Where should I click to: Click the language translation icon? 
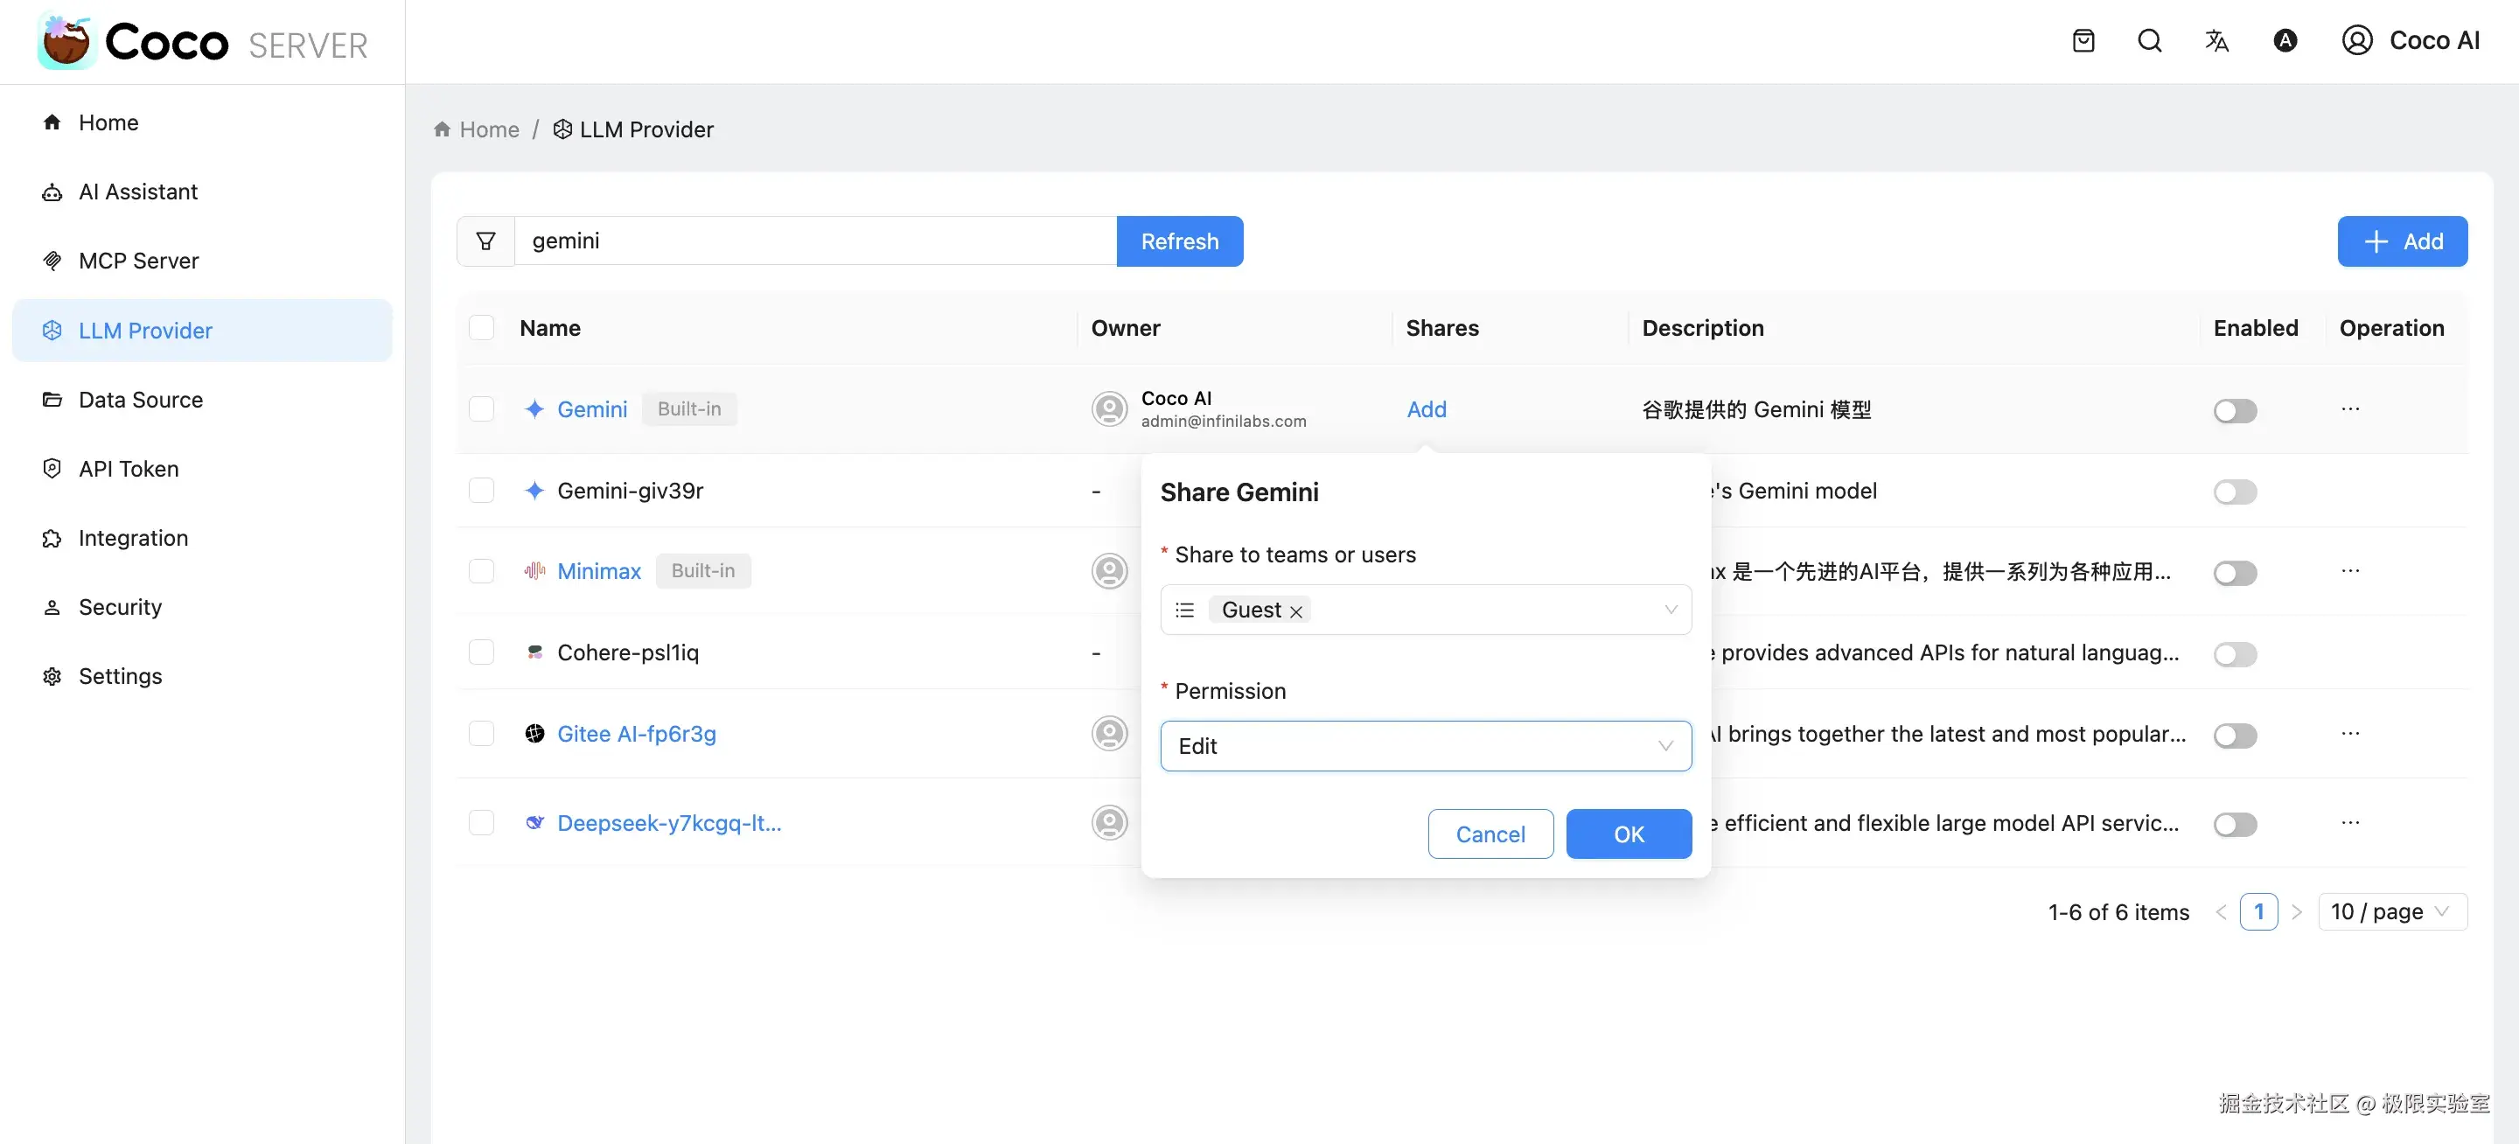tap(2217, 41)
